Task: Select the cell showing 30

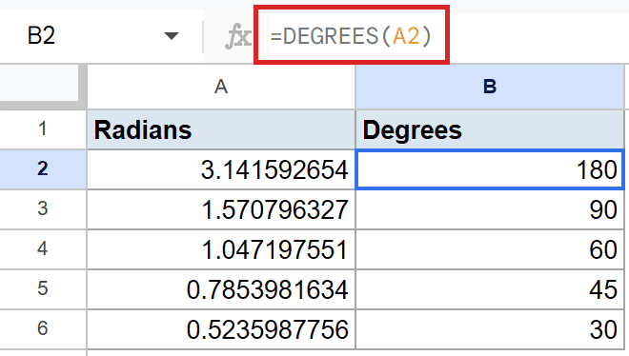Action: tap(490, 329)
